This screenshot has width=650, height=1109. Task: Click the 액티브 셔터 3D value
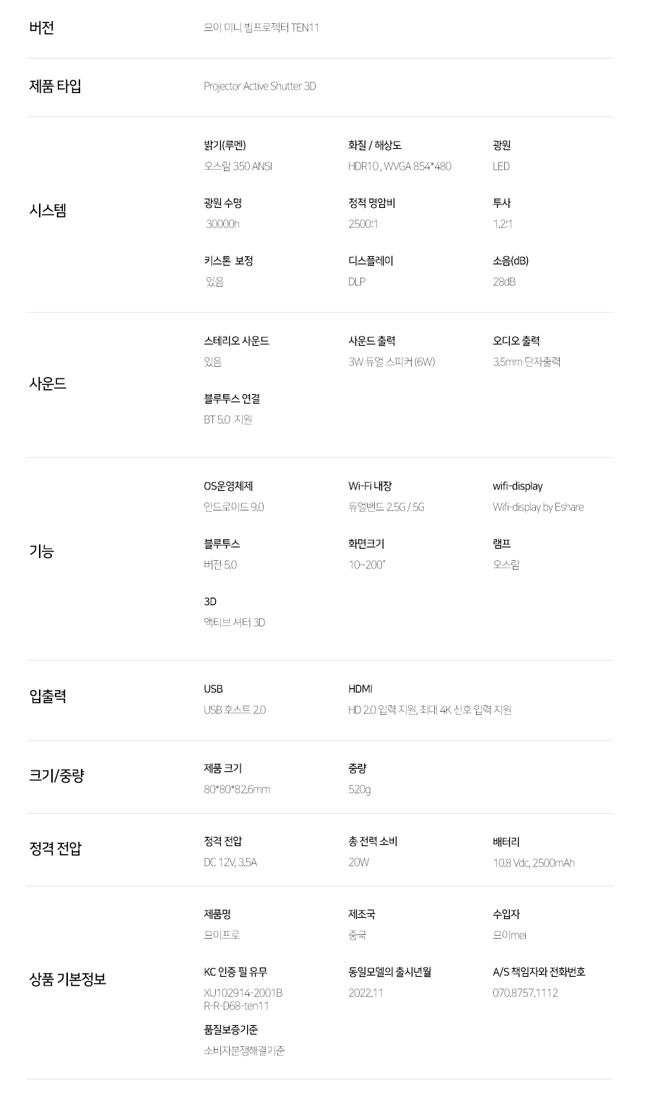[x=234, y=623]
